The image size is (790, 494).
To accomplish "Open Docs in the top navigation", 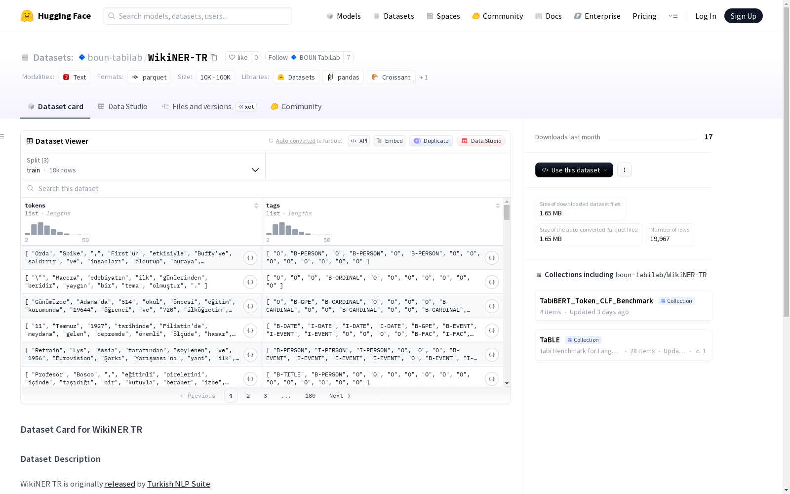I will (549, 16).
